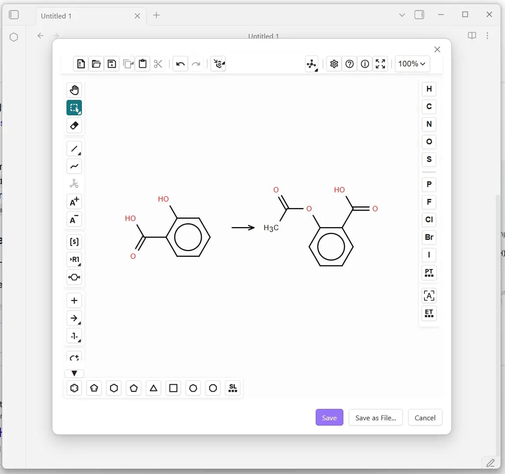Open the Structure Library (SL)

233,388
